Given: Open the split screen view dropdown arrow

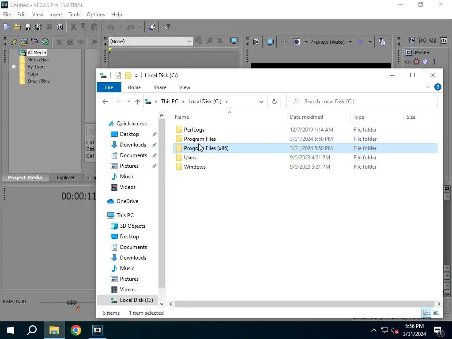Looking at the screenshot, I should click(x=306, y=42).
